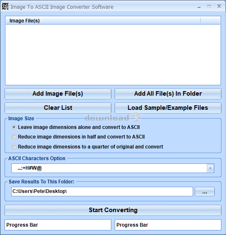Open the ASCII characters dropdown arrow
The image size is (226, 235).
pos(211,168)
